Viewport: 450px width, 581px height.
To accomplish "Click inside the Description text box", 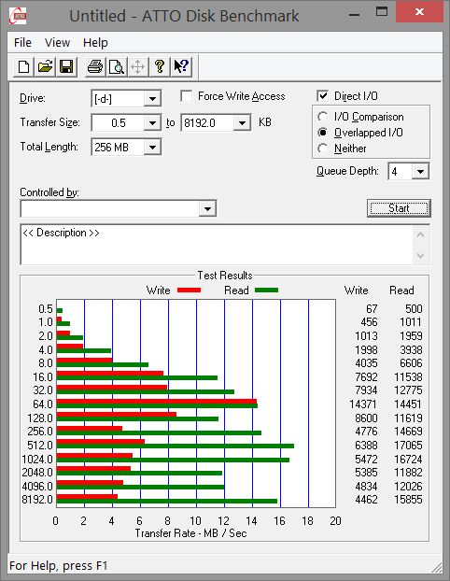I will [217, 245].
